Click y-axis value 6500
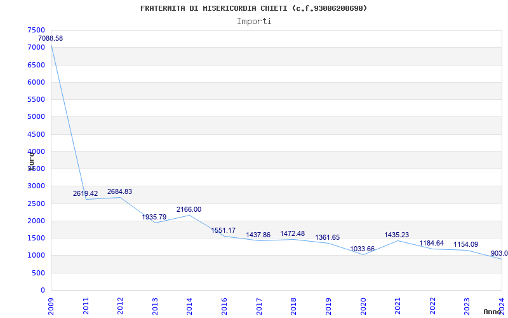The image size is (508, 318). tap(36, 65)
